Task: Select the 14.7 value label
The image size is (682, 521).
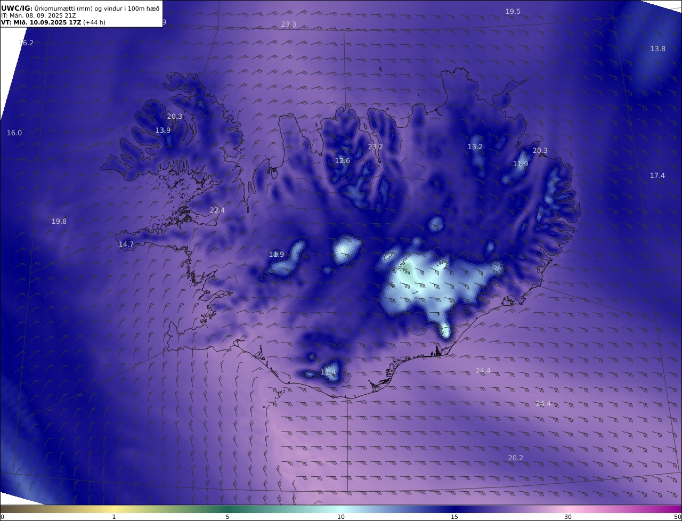Action: coord(126,245)
